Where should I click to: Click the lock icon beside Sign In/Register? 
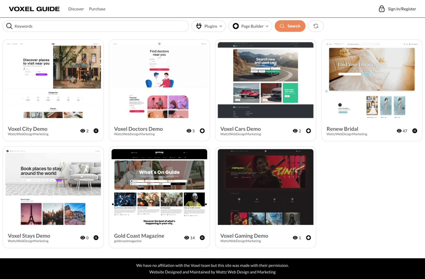(382, 9)
